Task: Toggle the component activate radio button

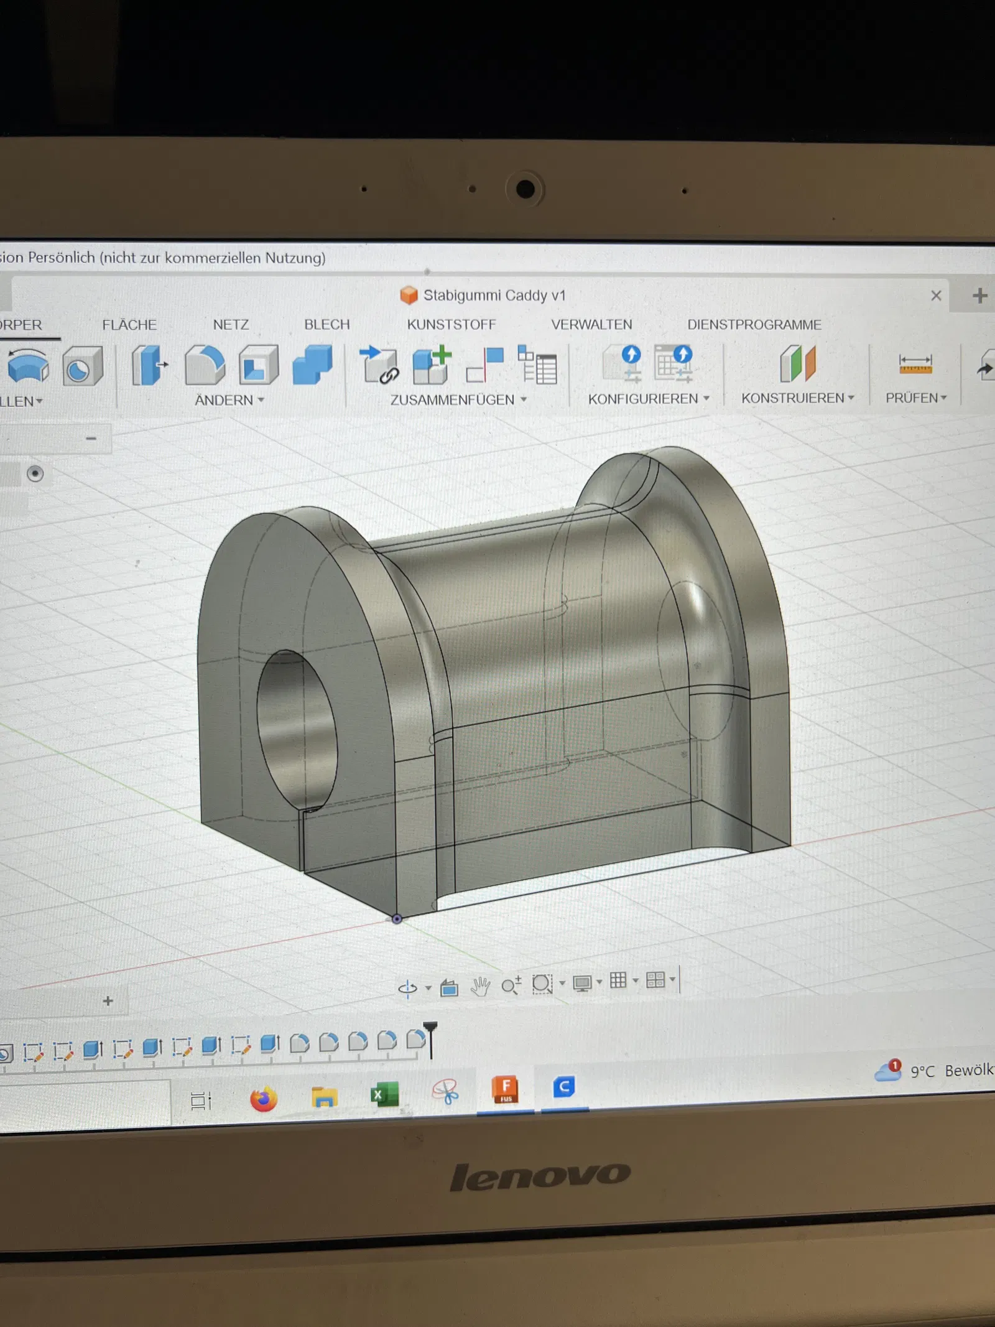Action: 35,474
